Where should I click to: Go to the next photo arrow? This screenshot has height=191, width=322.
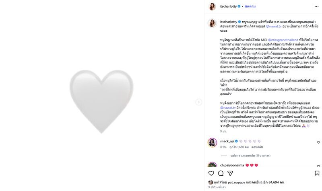[x=199, y=102]
